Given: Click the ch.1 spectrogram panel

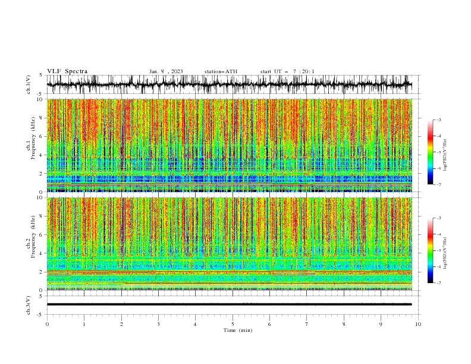Looking at the screenshot, I should pyautogui.click(x=229, y=145).
